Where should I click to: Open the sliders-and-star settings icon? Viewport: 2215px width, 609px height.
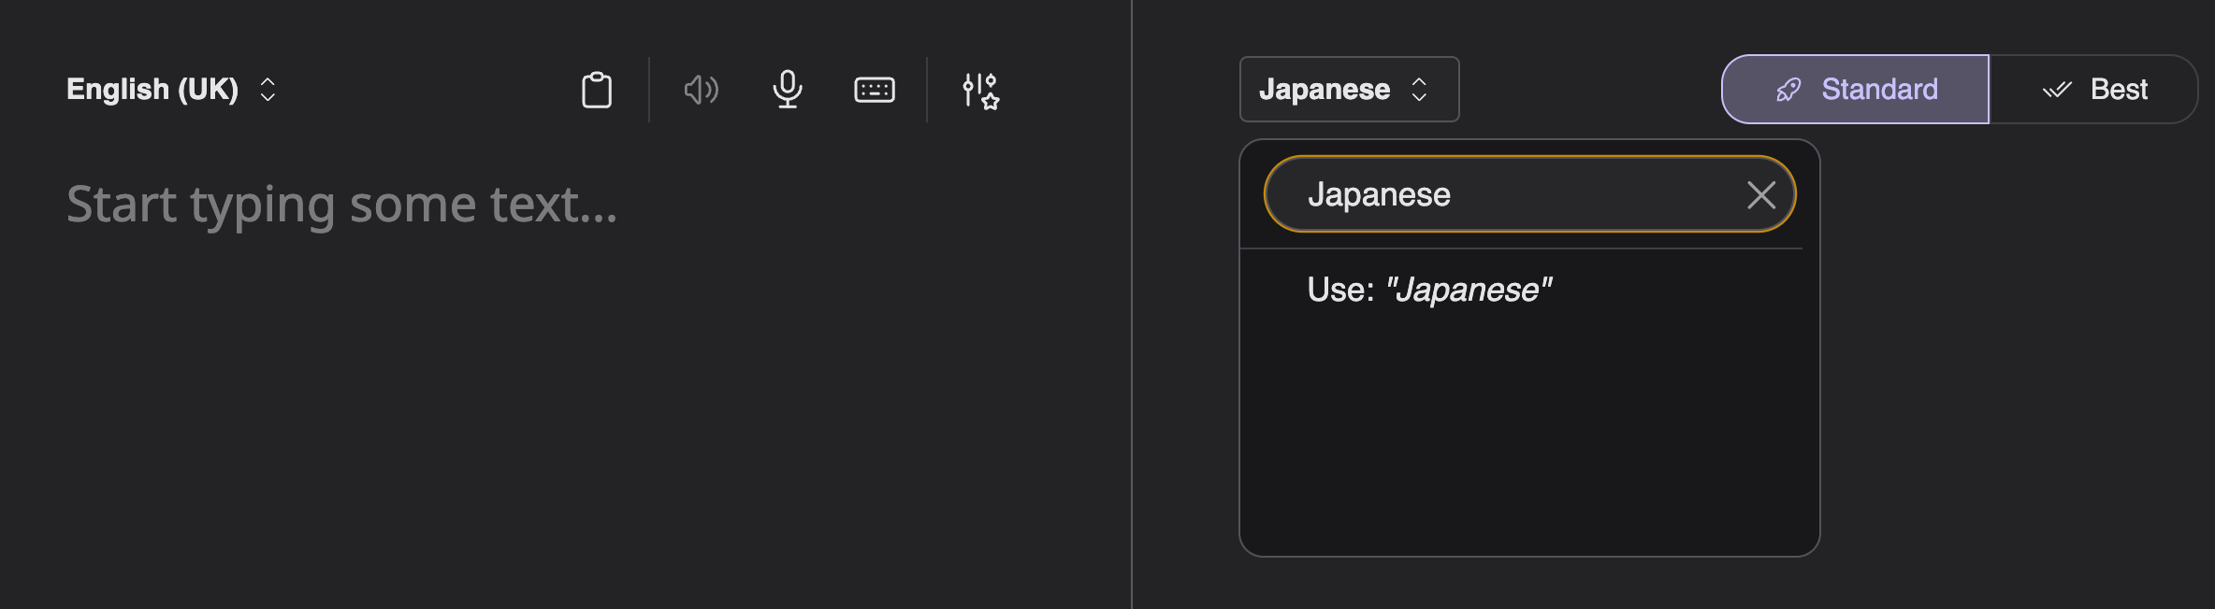pos(980,91)
